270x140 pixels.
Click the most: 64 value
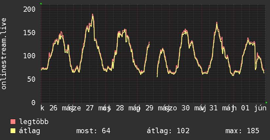93,131
